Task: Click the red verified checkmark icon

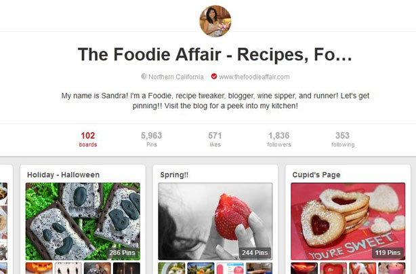Action: point(214,77)
